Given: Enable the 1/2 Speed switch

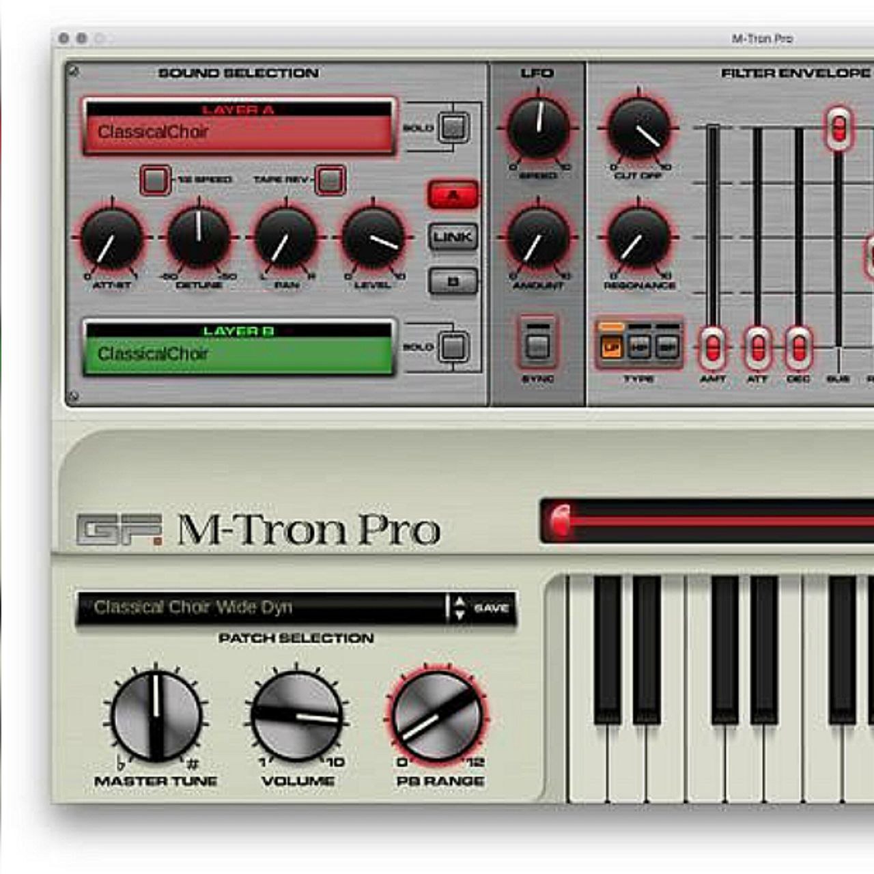Looking at the screenshot, I should 155,180.
